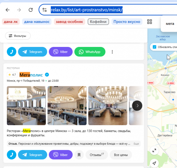
Task: Open the "Все цены" prices button
Action: click(121, 155)
